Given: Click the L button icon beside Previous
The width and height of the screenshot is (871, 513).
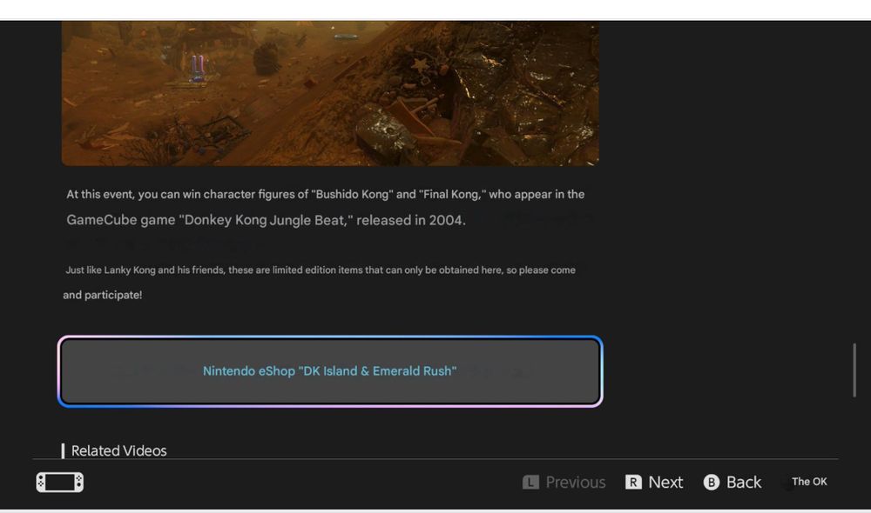Looking at the screenshot, I should coord(530,482).
